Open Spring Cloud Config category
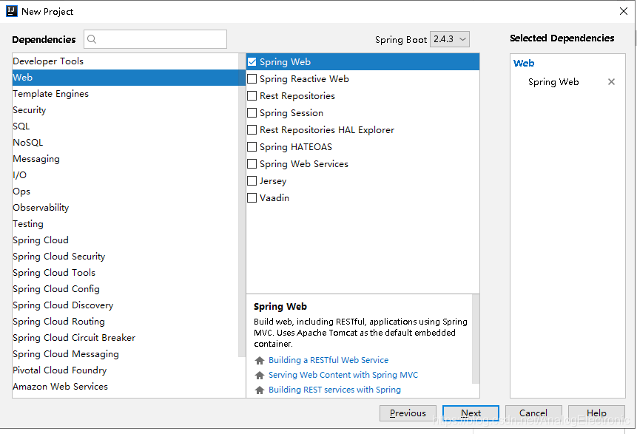 pyautogui.click(x=126, y=288)
